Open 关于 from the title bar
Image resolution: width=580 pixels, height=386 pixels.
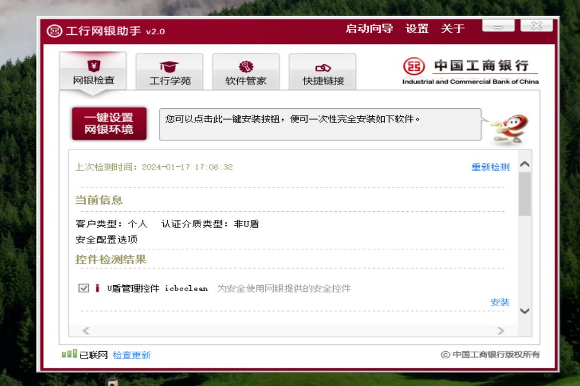[452, 28]
